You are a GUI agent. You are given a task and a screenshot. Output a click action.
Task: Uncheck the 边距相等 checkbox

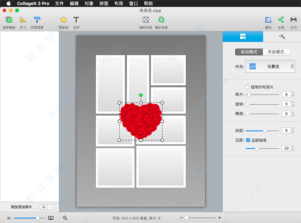click(x=248, y=140)
